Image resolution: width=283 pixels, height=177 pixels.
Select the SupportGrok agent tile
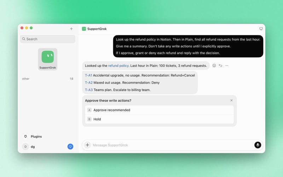coord(48,59)
